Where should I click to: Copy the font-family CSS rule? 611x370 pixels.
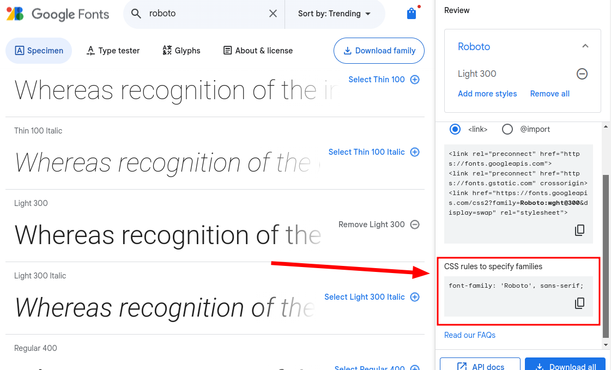coord(580,303)
